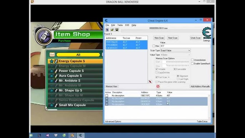Select the Alignment radio button
The image size is (245, 138).
tap(178, 76)
